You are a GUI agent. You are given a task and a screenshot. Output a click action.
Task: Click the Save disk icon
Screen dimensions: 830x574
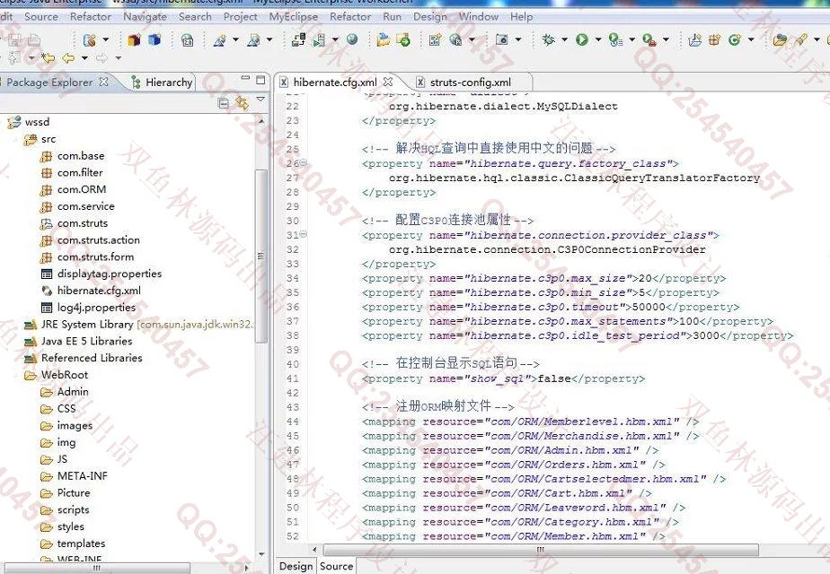pyautogui.click(x=14, y=39)
